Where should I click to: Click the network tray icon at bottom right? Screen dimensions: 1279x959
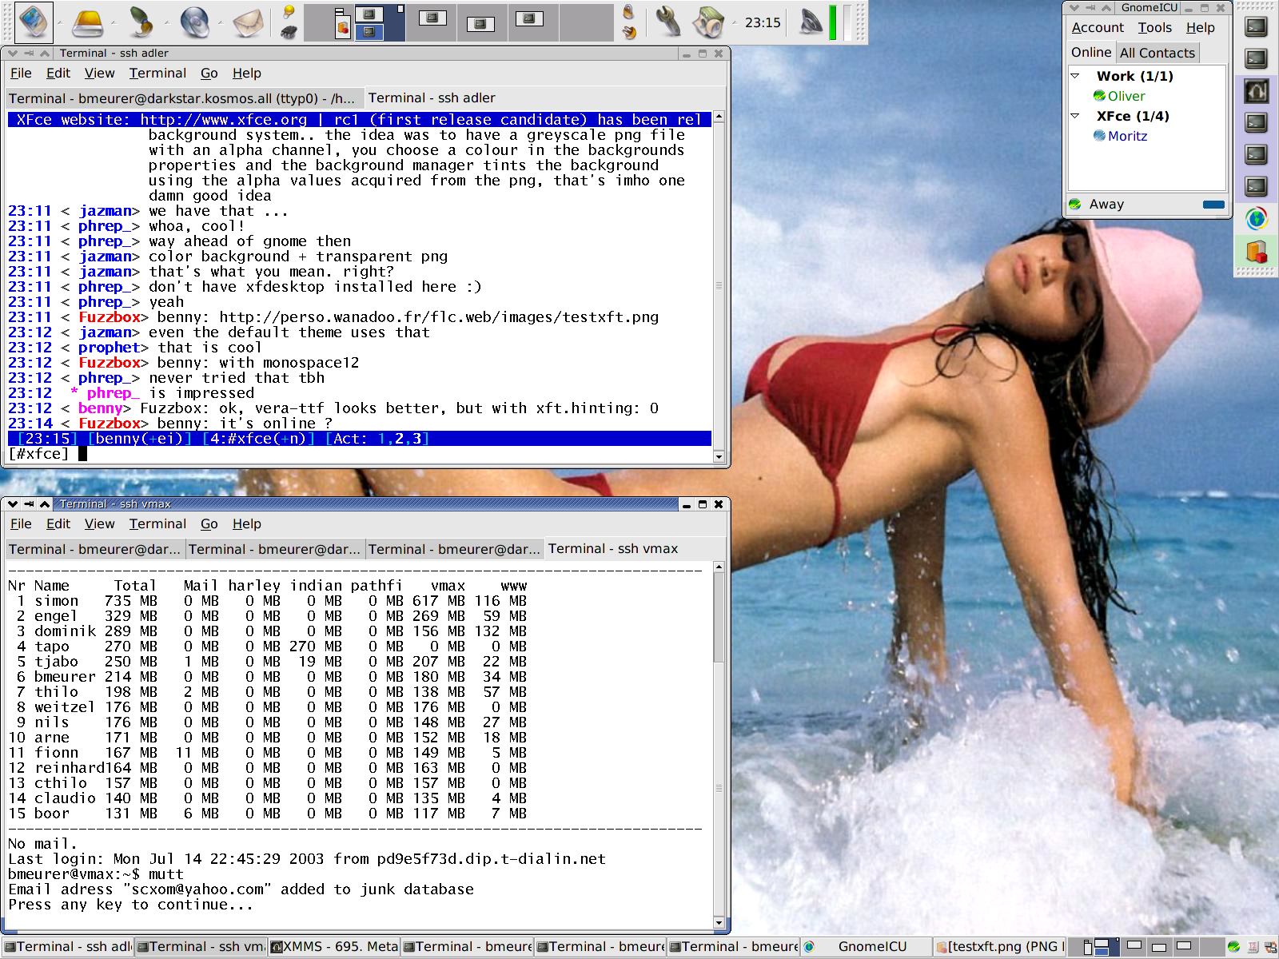[x=1270, y=947]
